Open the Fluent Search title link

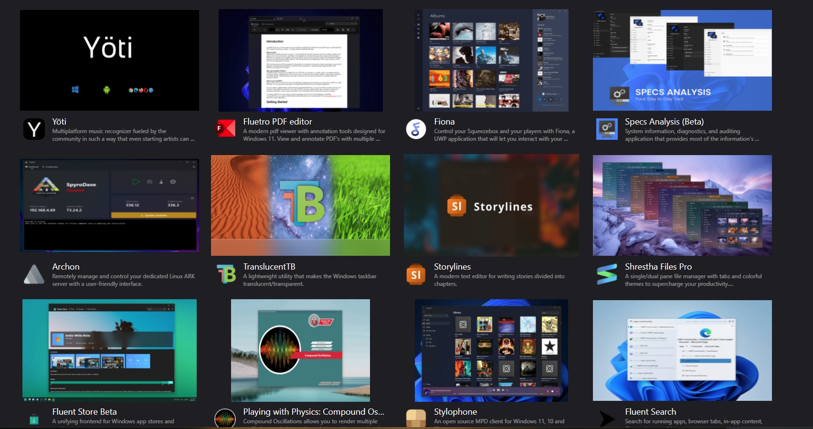(650, 412)
